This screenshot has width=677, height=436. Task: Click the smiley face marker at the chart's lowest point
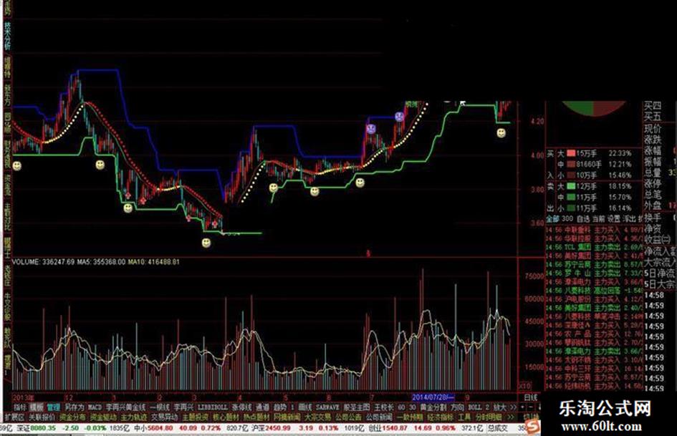coord(206,243)
